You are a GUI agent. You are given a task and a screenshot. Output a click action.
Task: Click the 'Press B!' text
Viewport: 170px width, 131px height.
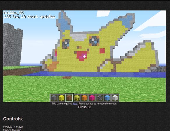pyautogui.click(x=84, y=107)
